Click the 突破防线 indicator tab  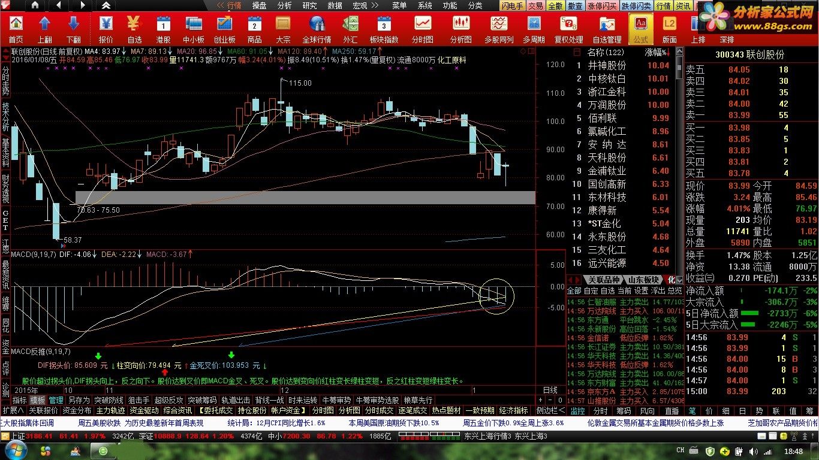pyautogui.click(x=109, y=400)
